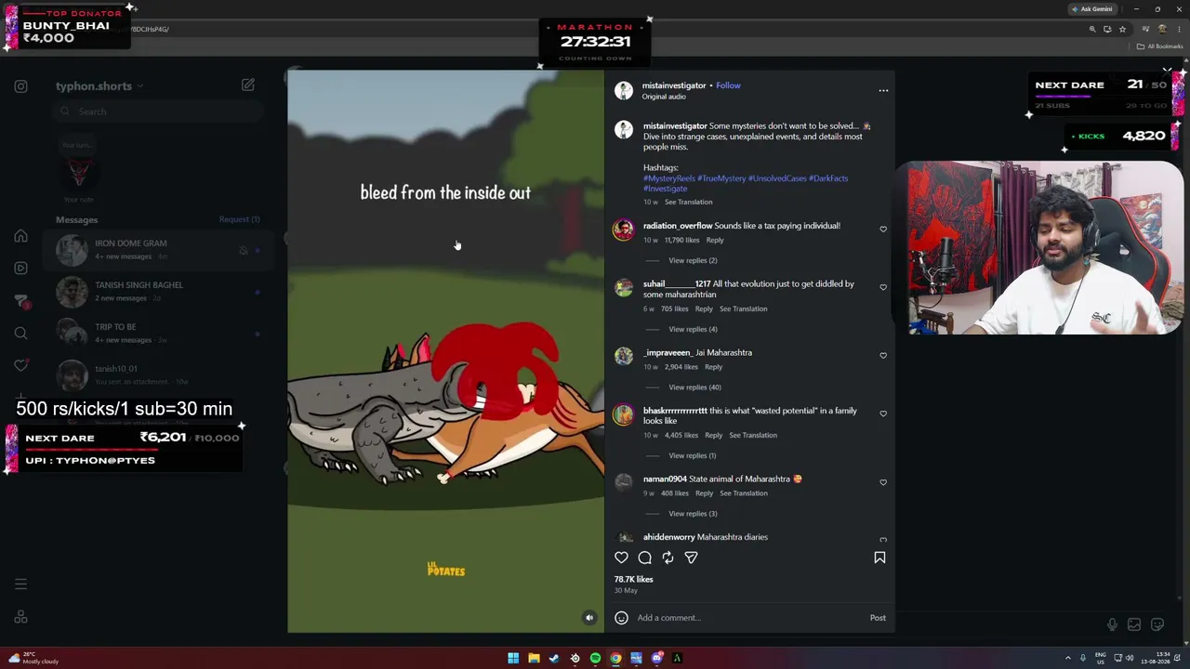View 3 replies under naman0904's comment

(693, 514)
